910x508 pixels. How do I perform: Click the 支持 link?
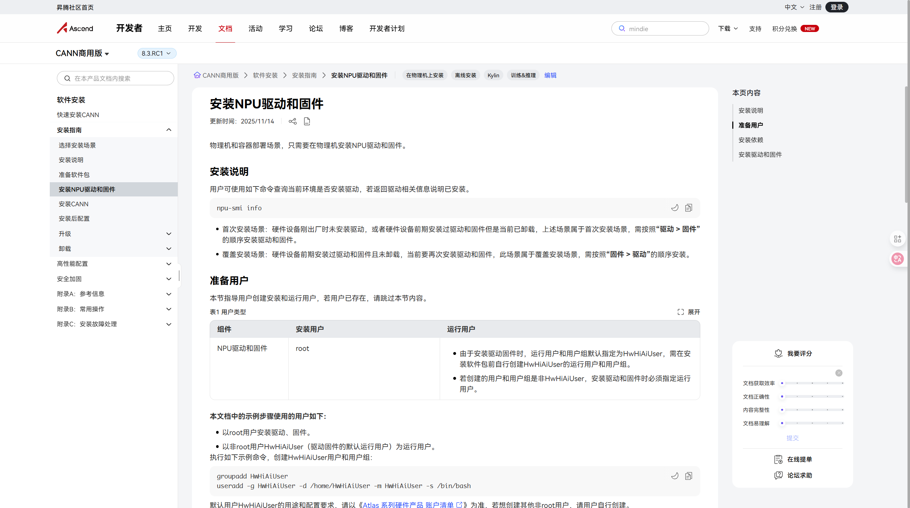[x=755, y=29]
